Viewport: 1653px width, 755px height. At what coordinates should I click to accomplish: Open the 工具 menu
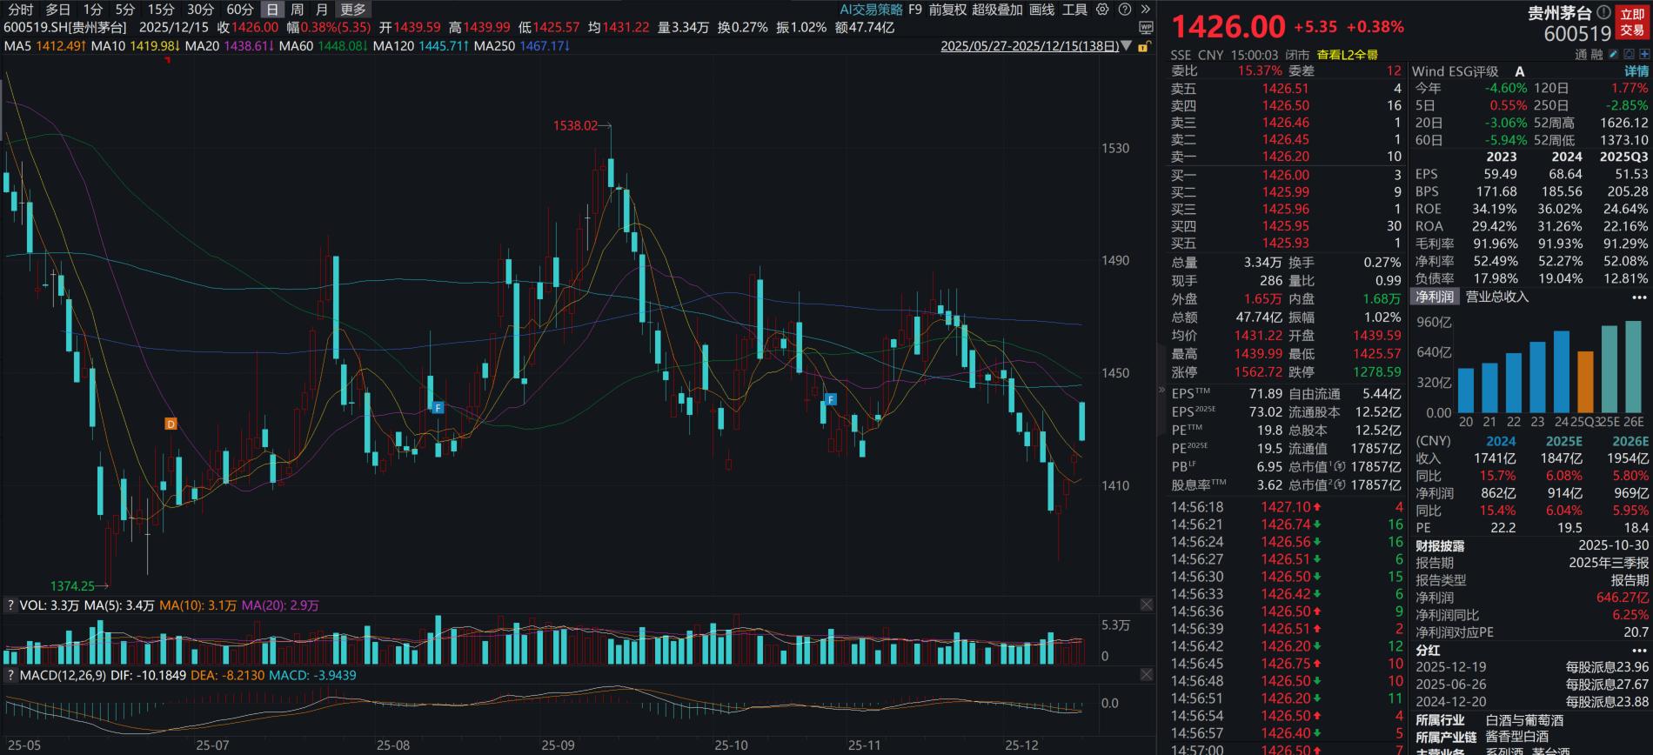tap(1074, 10)
